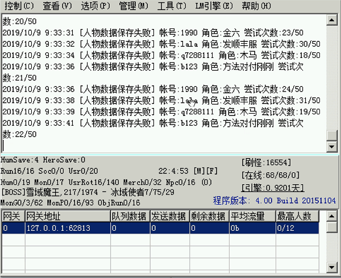
Task: Click the 平均流量 column header
Action: 252,216
